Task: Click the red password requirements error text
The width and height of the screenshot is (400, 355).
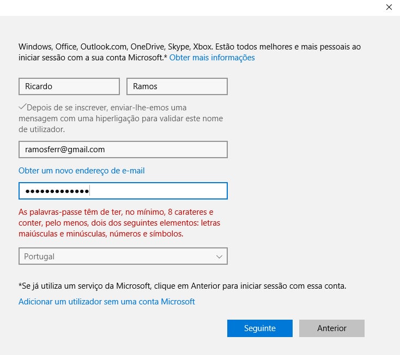Action: [119, 223]
